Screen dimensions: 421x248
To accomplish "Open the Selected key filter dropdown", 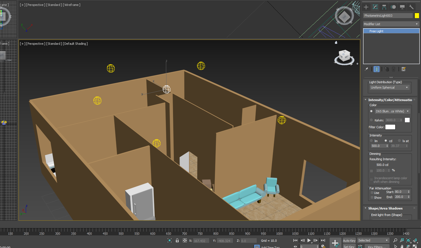I will pos(373,240).
